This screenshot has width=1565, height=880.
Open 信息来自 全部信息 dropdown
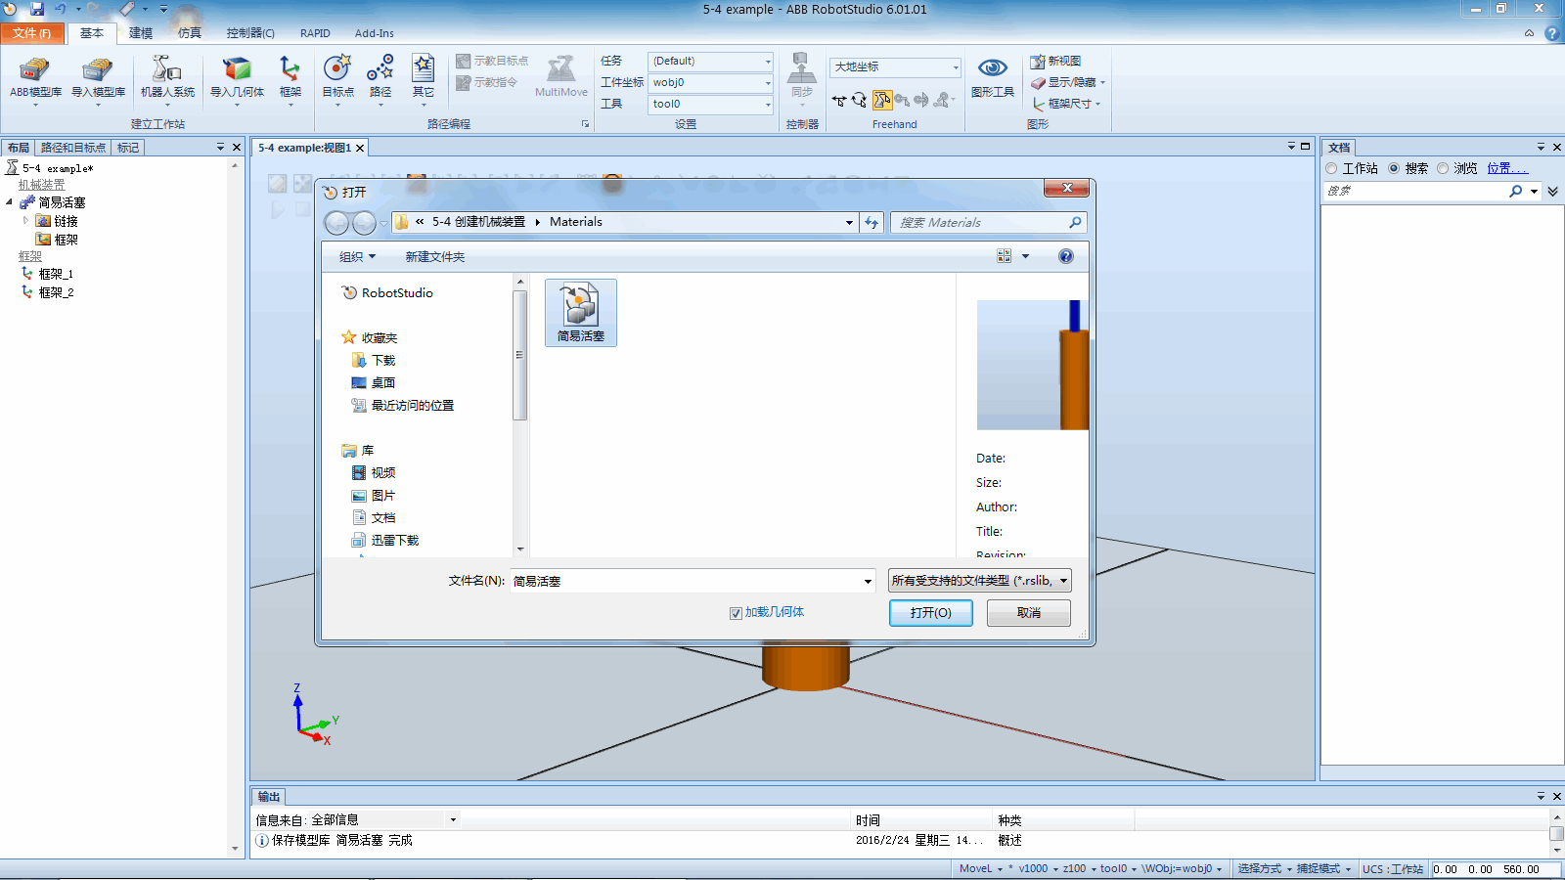(x=453, y=820)
